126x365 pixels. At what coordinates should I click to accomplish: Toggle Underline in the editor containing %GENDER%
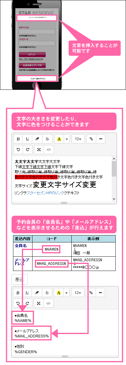click(28, 293)
